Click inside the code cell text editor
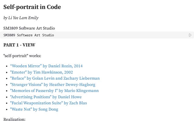This screenshot has width=194, height=121. (94, 35)
